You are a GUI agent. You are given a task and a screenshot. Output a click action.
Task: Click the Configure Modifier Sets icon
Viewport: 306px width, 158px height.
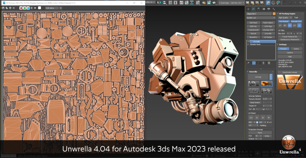coord(269,63)
